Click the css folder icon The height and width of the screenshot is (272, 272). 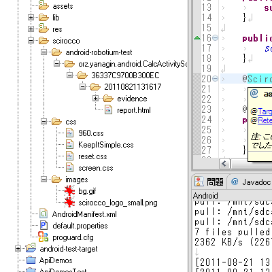[56, 122]
